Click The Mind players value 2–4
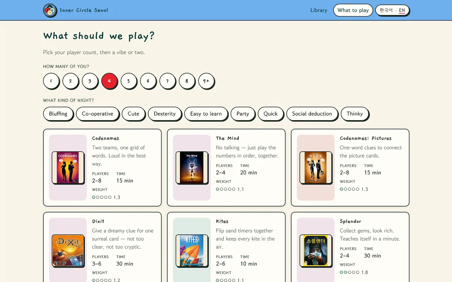452x282 pixels. tap(221, 173)
